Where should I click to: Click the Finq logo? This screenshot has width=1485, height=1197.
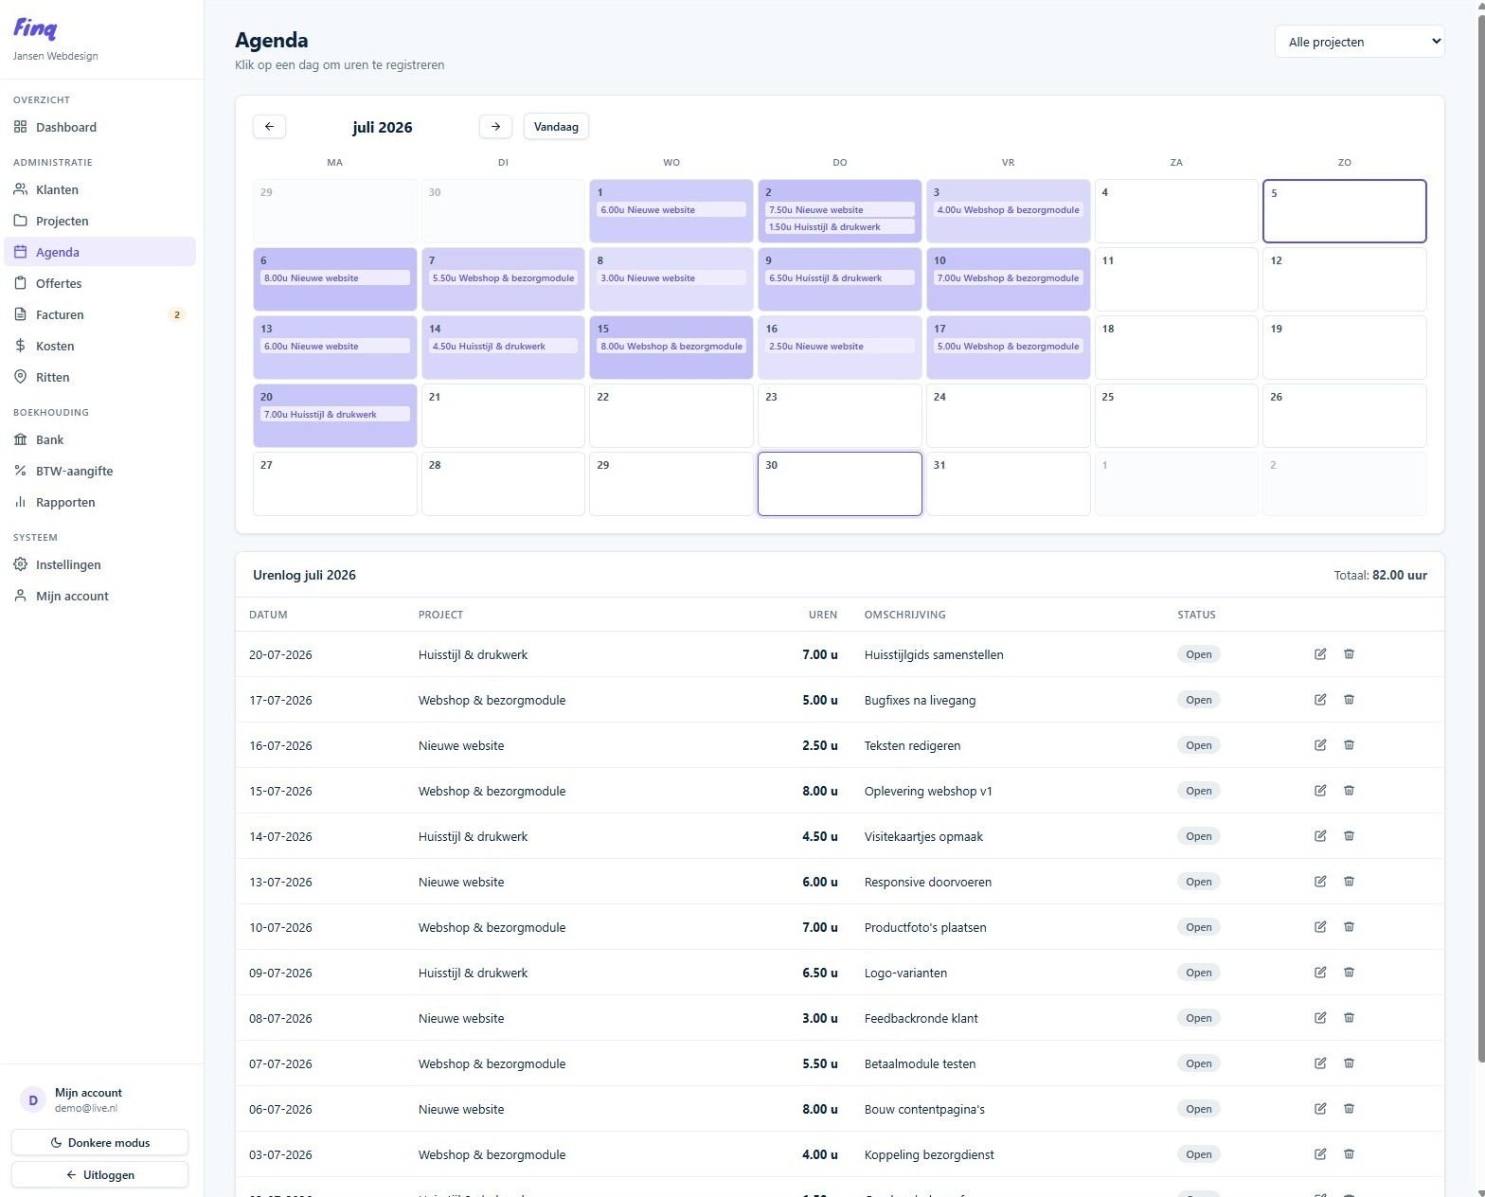(x=35, y=29)
